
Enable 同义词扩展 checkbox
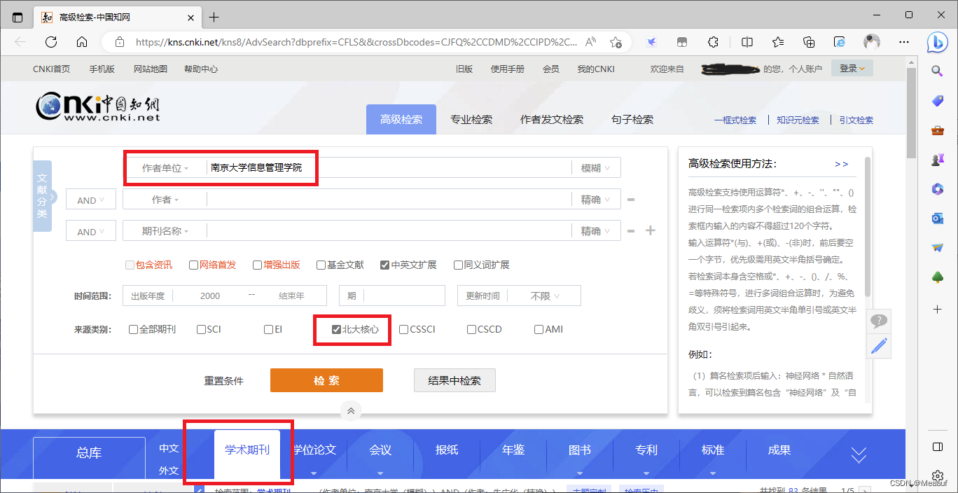[x=458, y=265]
